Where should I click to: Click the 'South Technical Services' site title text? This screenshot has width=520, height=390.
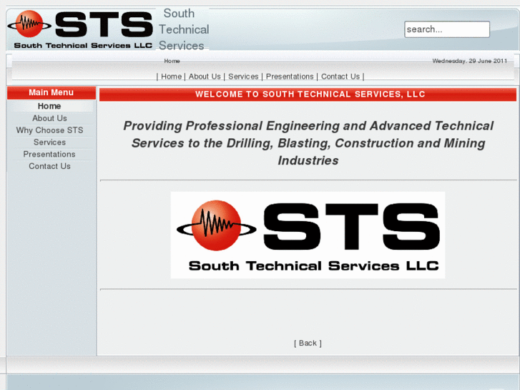pos(184,29)
